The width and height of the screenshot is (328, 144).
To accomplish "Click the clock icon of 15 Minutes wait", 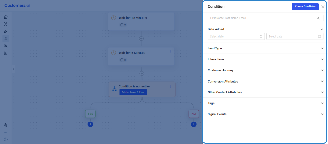I will 113,18.
